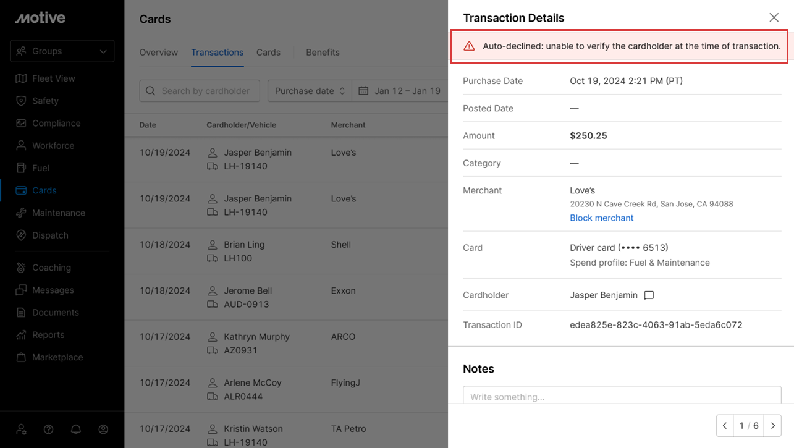Open the Fuel section
The image size is (794, 448).
point(40,168)
